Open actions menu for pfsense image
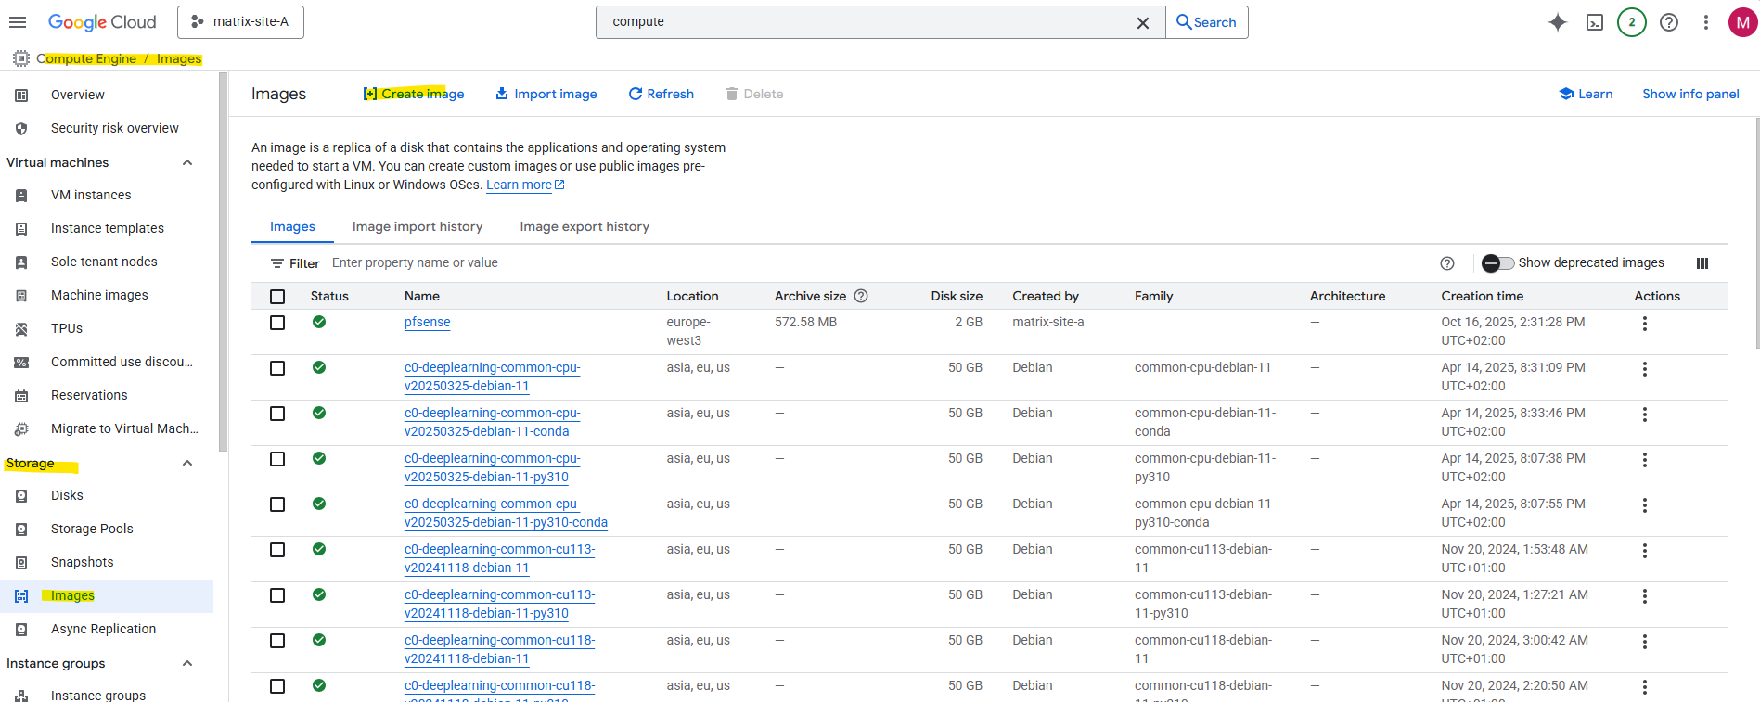This screenshot has height=702, width=1760. pos(1644,324)
